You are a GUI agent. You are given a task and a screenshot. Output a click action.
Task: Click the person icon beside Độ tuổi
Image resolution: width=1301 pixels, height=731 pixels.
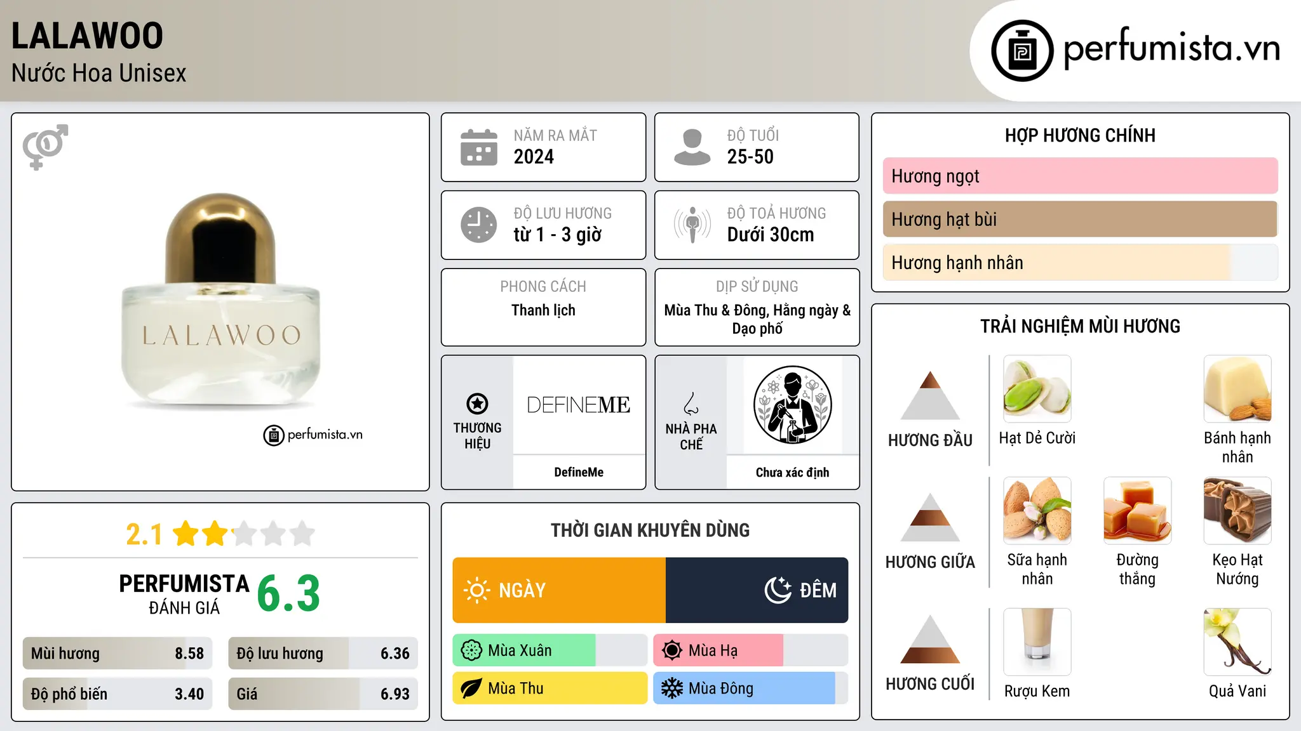coord(692,147)
